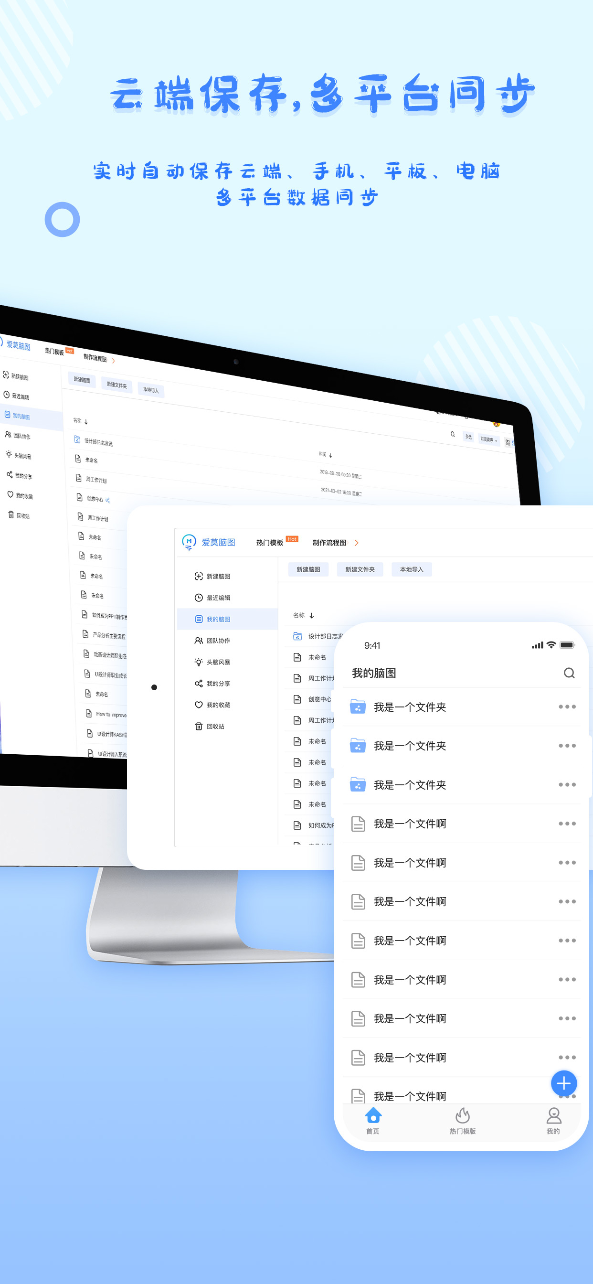The width and height of the screenshot is (593, 1284).
Task: Tap the Wi-Fi icon in phone status bar
Action: [x=551, y=645]
